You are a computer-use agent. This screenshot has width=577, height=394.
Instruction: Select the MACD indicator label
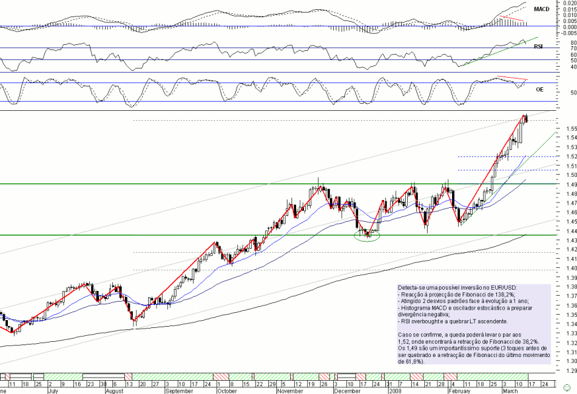click(541, 9)
